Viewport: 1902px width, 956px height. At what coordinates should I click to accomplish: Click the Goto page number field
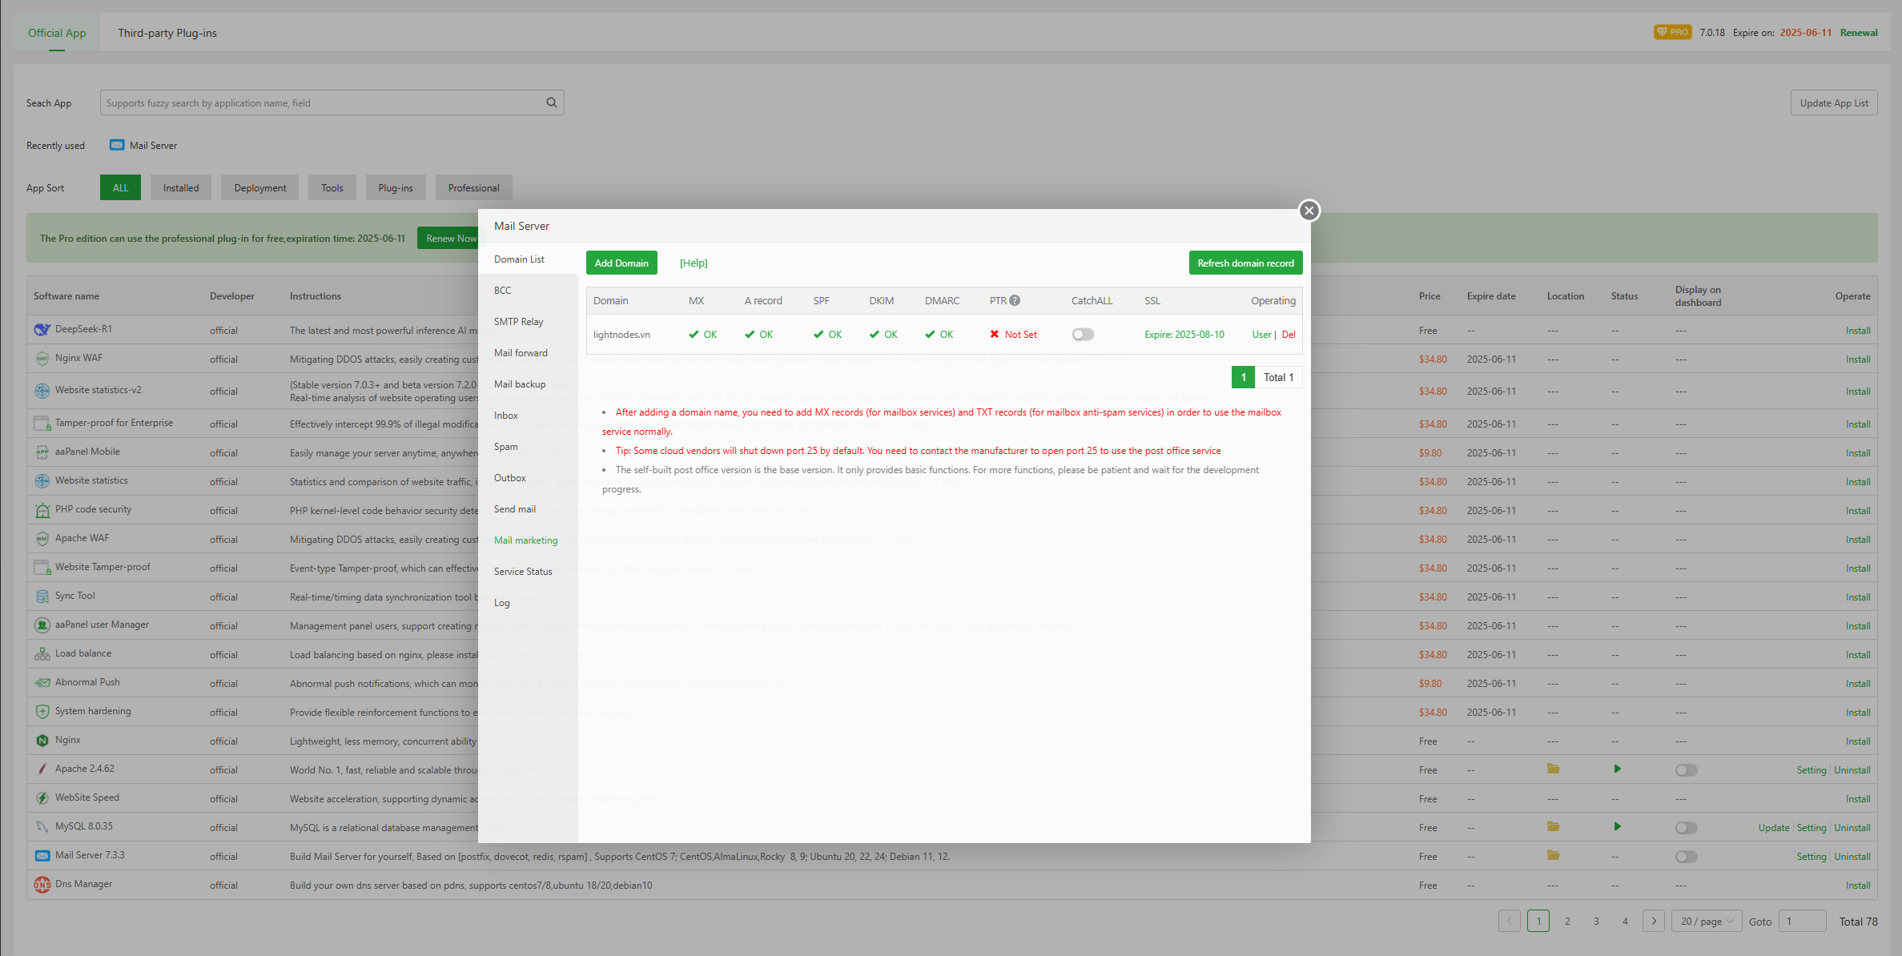point(1801,922)
